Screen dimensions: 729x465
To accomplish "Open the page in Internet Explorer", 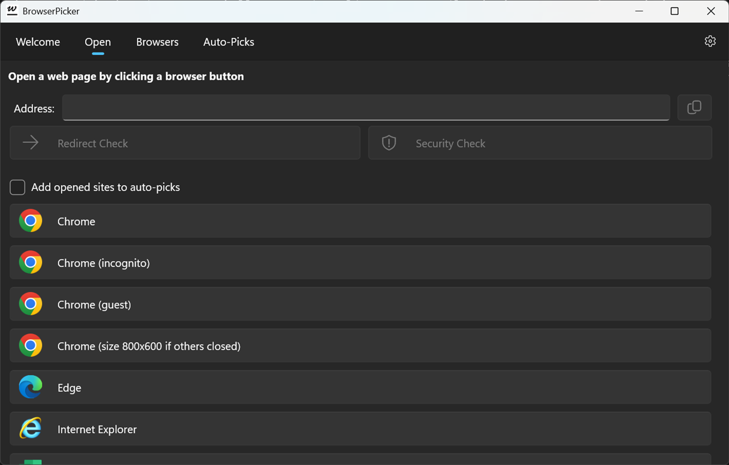I will click(361, 429).
